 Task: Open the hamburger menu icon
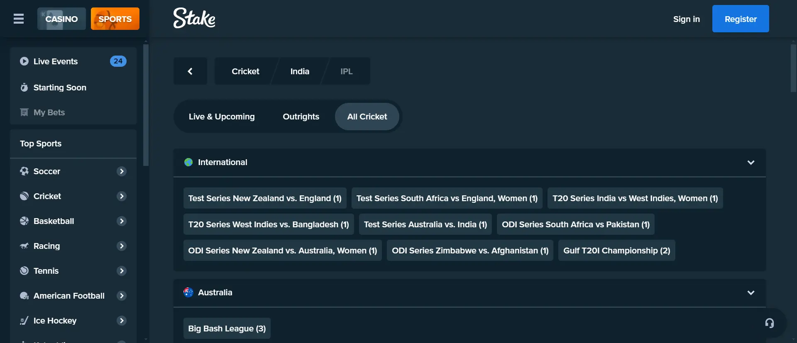click(19, 19)
